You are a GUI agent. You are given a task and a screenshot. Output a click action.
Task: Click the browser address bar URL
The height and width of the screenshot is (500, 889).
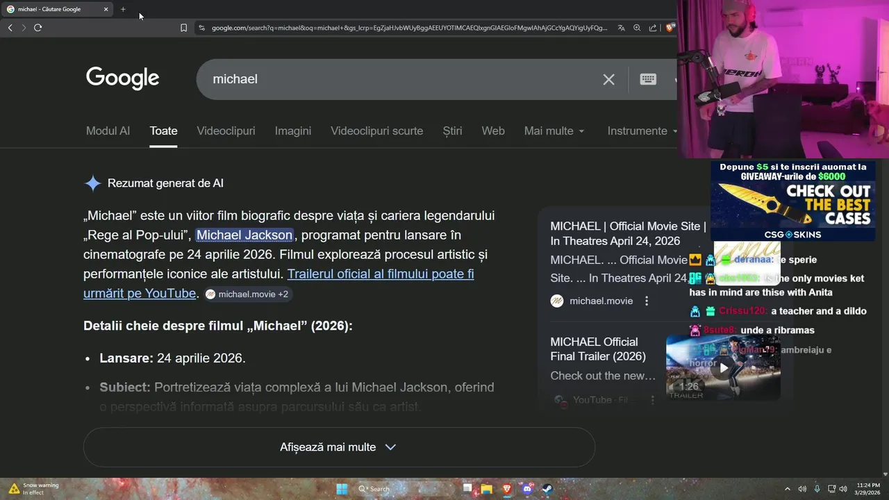(410, 28)
